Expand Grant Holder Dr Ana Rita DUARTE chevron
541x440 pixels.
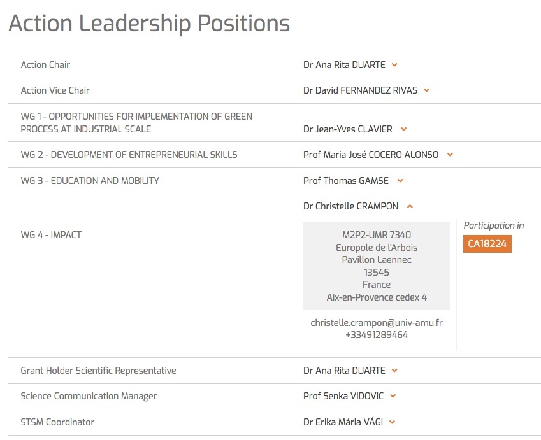click(394, 371)
